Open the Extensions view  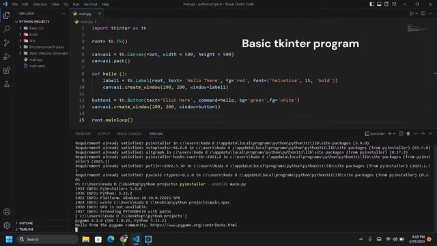(7, 70)
